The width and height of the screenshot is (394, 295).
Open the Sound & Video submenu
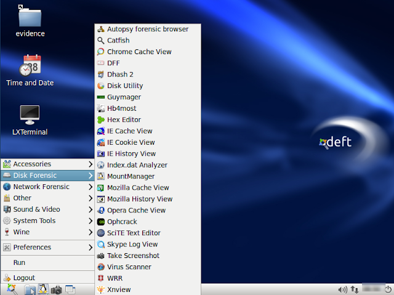click(x=47, y=209)
